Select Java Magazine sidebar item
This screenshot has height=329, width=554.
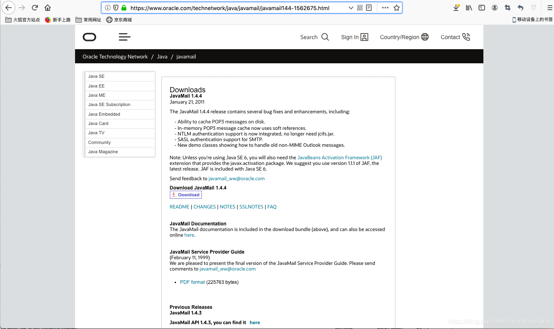(119, 152)
